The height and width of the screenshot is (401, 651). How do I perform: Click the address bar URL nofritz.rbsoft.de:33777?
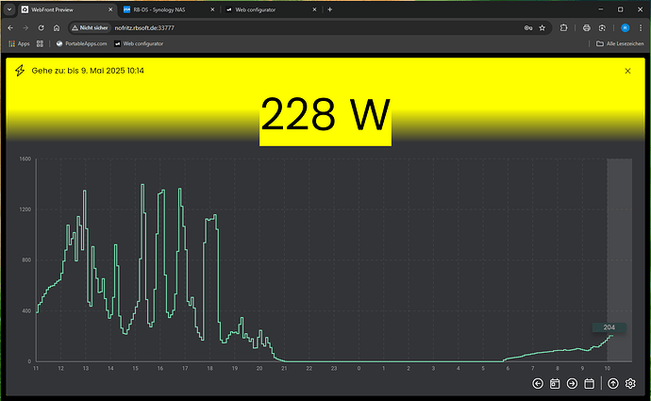(144, 27)
